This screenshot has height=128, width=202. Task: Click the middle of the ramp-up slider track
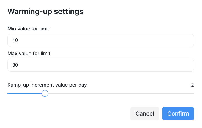pyautogui.click(x=101, y=94)
